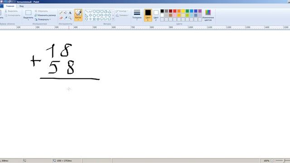Viewport: 290px width, 163px height.
Task: Pick the four-point star shape
Action: [x=91, y=19]
